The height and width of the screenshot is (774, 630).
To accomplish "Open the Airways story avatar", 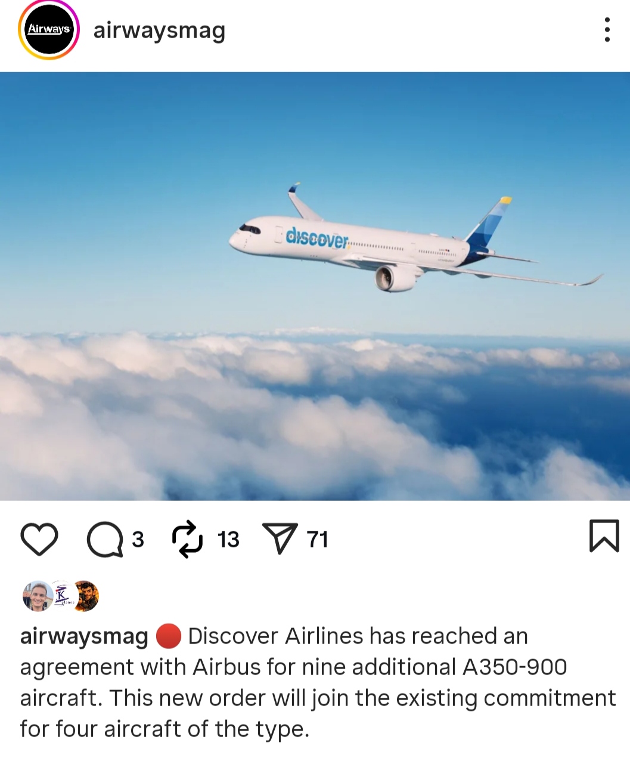I will click(x=49, y=30).
